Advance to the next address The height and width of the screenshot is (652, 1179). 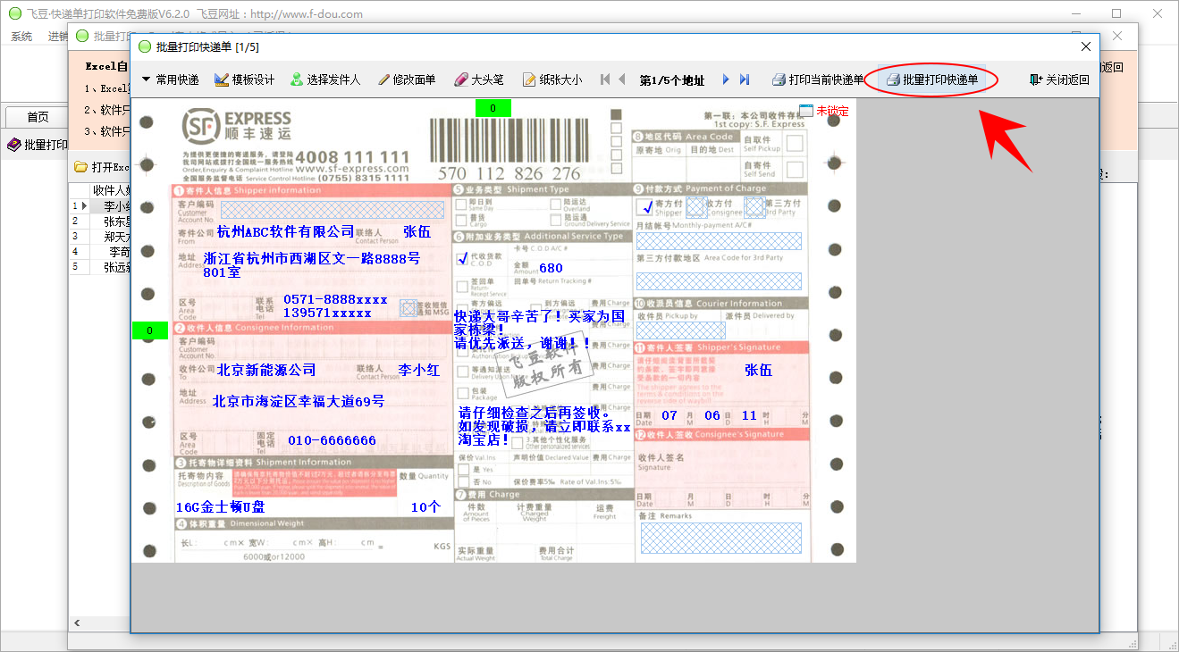(x=726, y=79)
